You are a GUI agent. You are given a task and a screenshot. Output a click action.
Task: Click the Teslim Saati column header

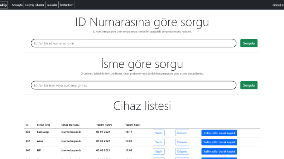click(133, 125)
